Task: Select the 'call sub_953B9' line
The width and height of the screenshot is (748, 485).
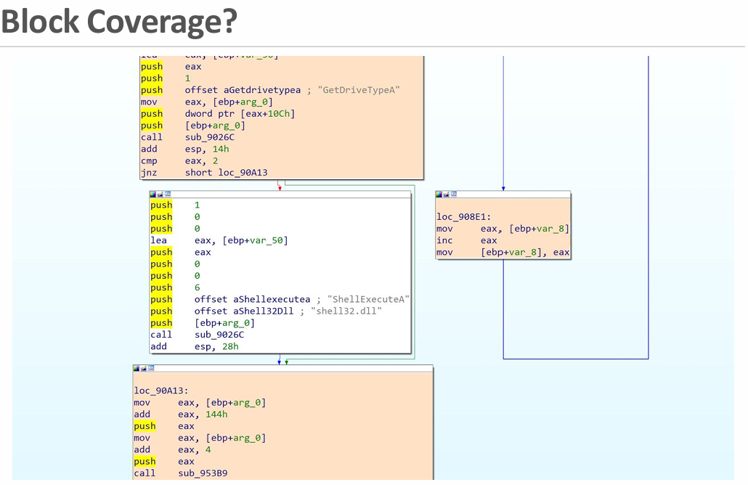Action: point(180,473)
